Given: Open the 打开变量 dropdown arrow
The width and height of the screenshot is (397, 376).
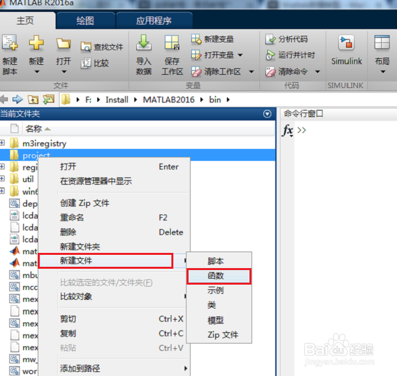Looking at the screenshot, I should pos(240,55).
